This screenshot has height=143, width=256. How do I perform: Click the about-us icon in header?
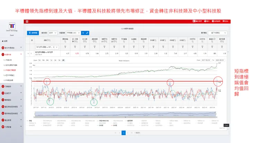194,21
